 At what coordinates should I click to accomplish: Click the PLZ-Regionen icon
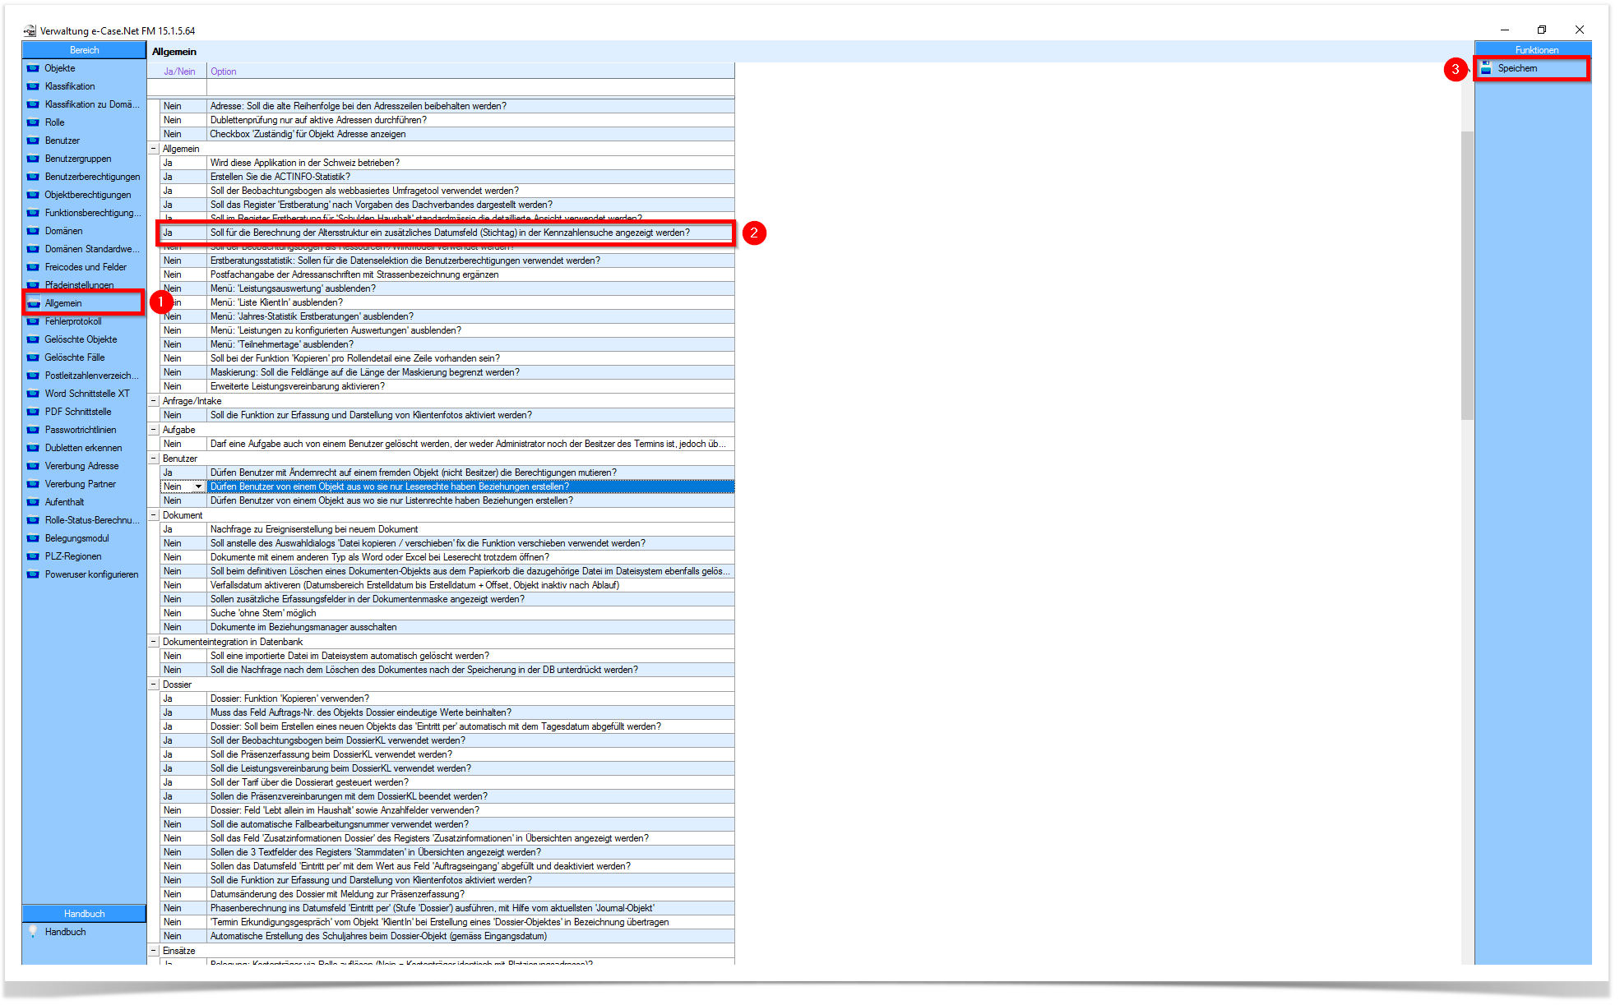(x=33, y=556)
